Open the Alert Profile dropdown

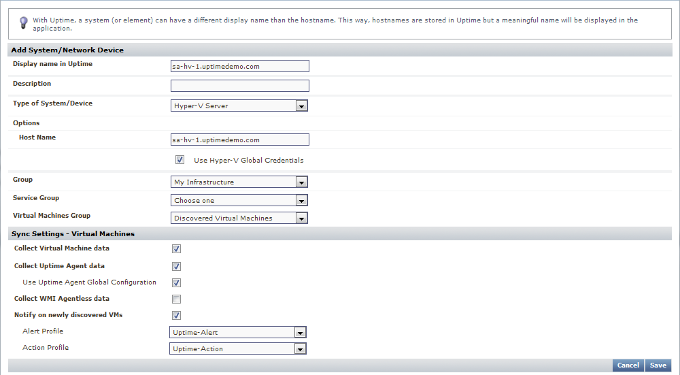coord(237,333)
